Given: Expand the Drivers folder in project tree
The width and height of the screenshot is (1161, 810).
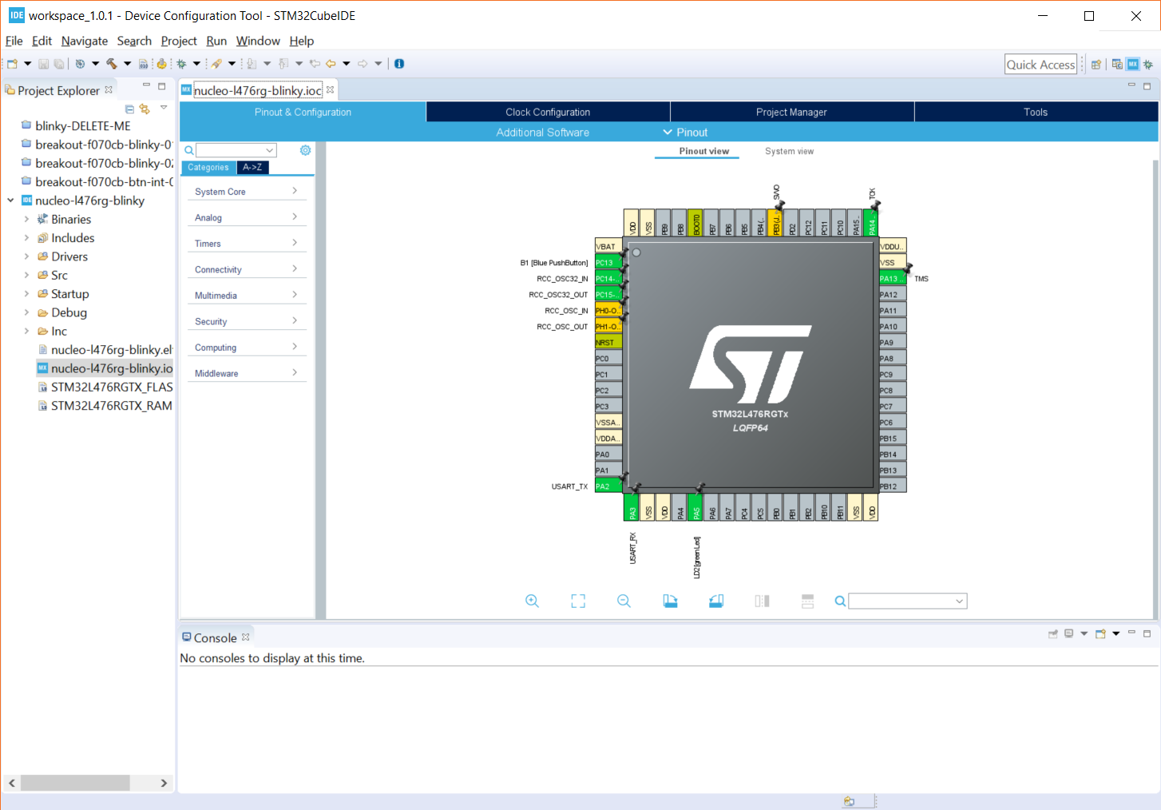Looking at the screenshot, I should click(26, 256).
